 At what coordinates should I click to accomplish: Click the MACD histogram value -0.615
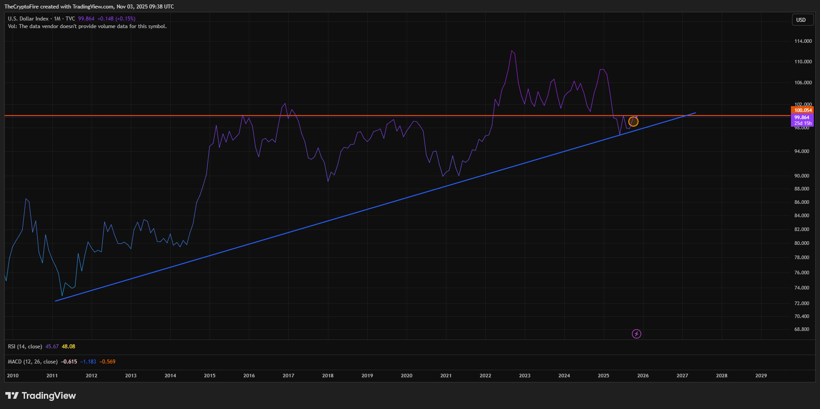click(x=69, y=362)
